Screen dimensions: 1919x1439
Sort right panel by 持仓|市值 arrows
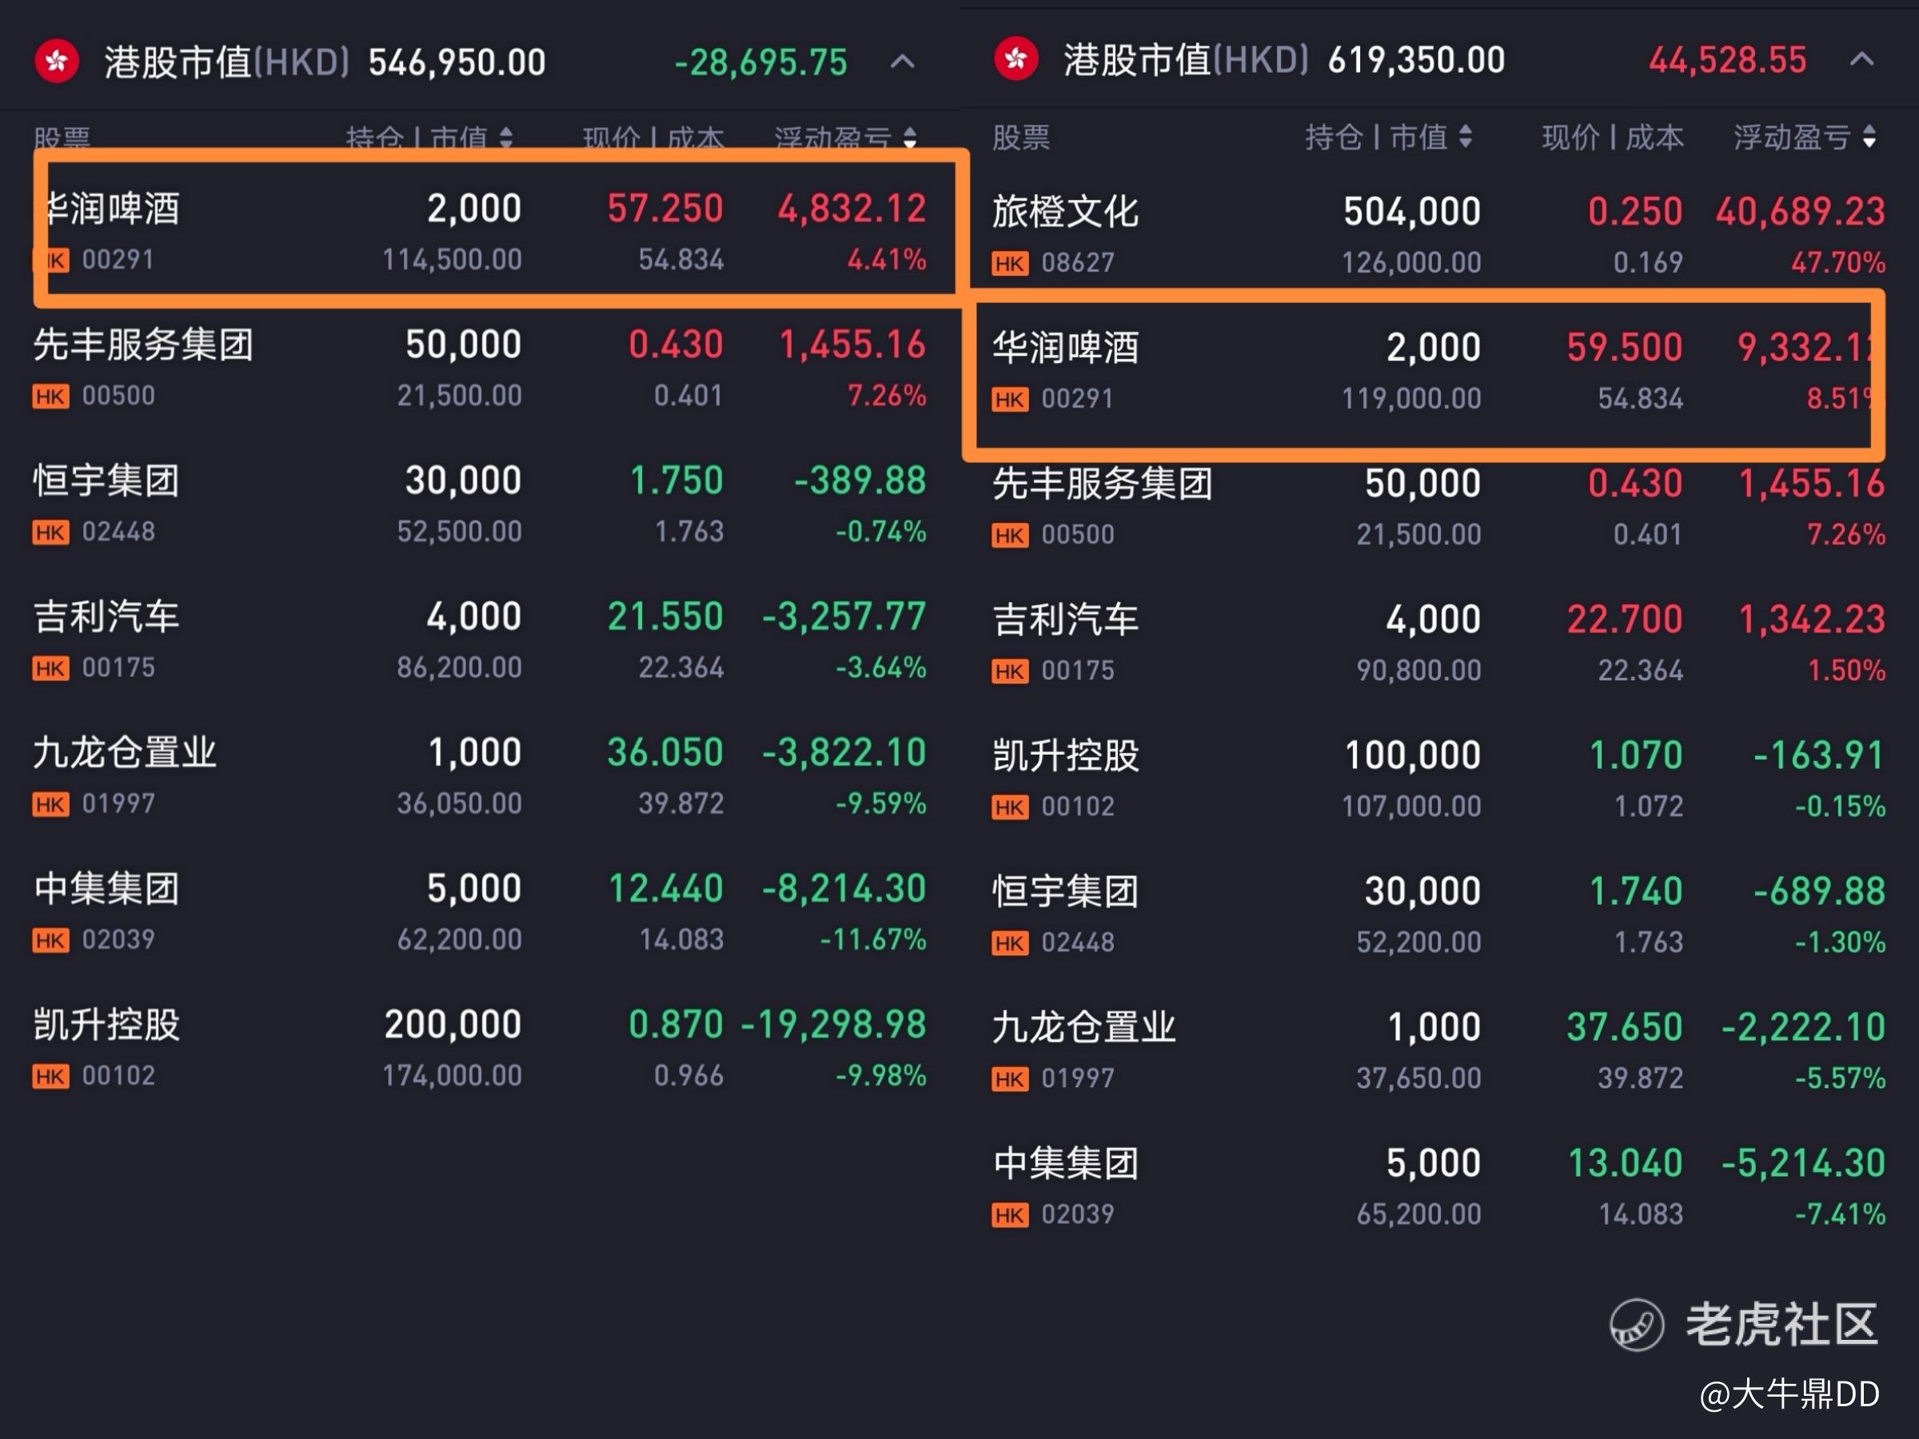pyautogui.click(x=1466, y=136)
